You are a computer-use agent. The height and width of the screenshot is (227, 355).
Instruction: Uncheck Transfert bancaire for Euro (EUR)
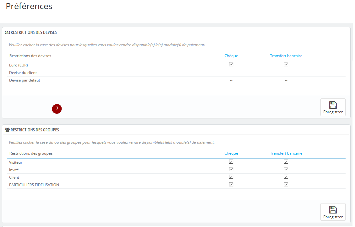pyautogui.click(x=286, y=64)
